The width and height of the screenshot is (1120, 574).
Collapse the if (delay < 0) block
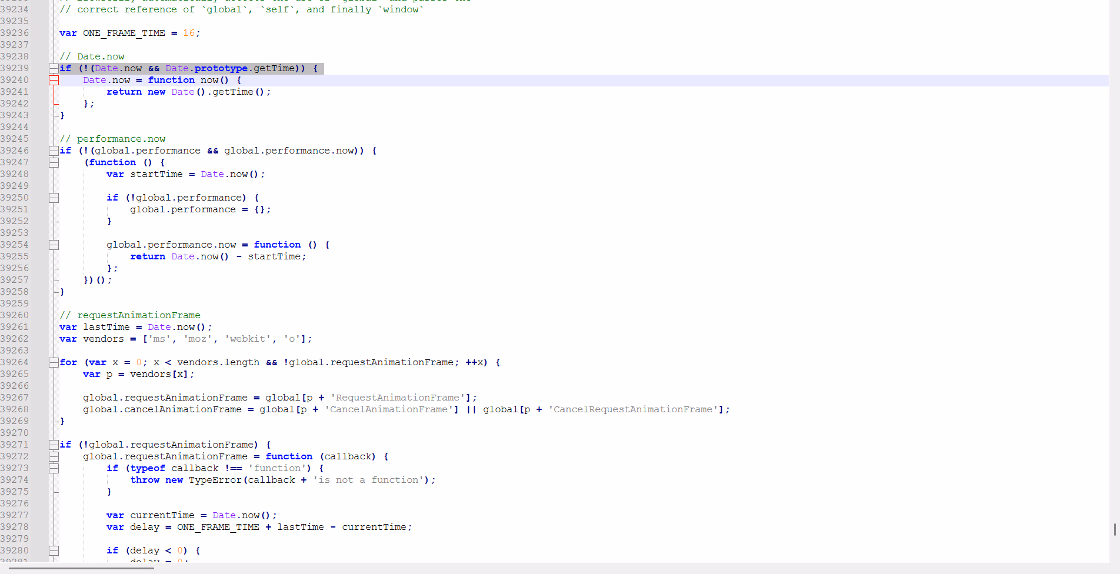pyautogui.click(x=54, y=550)
